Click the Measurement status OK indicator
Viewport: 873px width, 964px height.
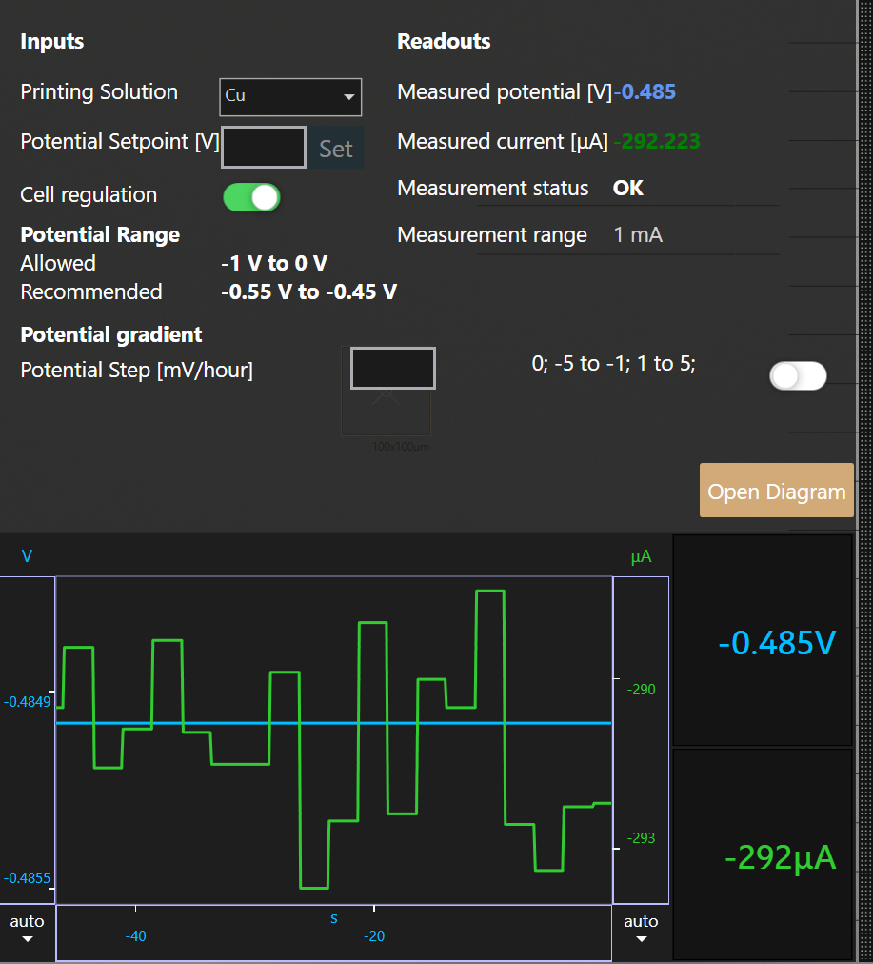click(628, 189)
